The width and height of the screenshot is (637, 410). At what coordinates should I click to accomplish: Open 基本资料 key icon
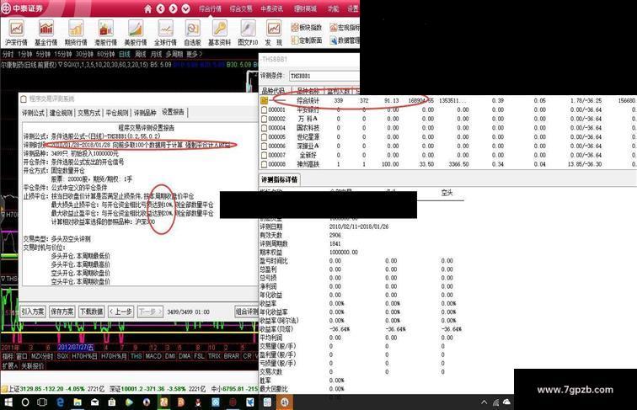219,33
